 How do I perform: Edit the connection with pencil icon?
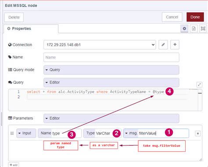[x=163, y=44]
